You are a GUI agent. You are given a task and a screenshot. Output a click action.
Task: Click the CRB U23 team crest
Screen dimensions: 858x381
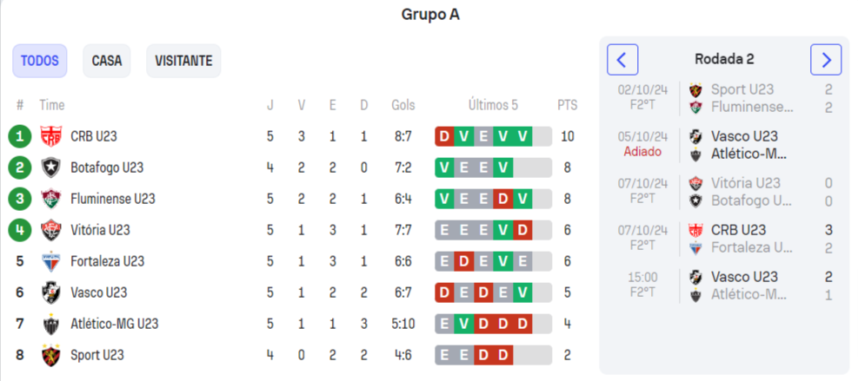pyautogui.click(x=50, y=136)
